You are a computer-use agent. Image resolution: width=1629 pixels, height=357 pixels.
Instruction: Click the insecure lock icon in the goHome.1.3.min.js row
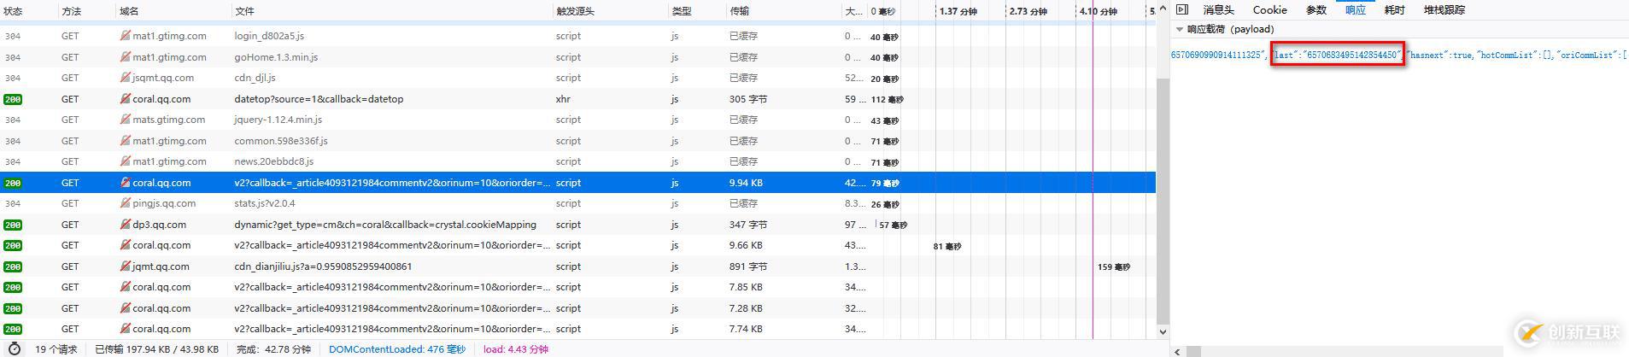coord(126,57)
